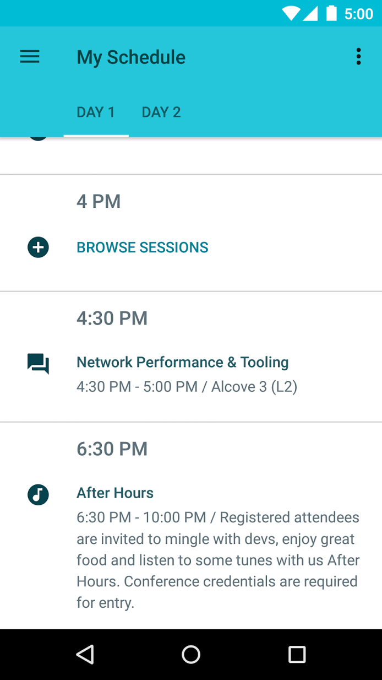Tap the 6:30 PM time slot header

coord(112,449)
